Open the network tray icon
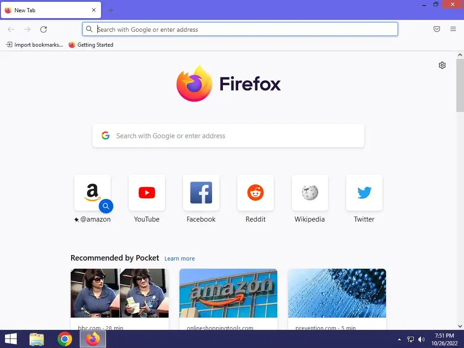This screenshot has height=348, width=464. click(411, 339)
